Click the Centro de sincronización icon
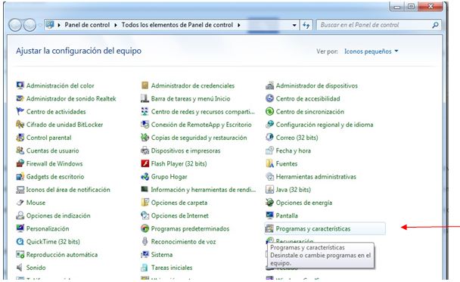The image size is (460, 282). coord(269,111)
